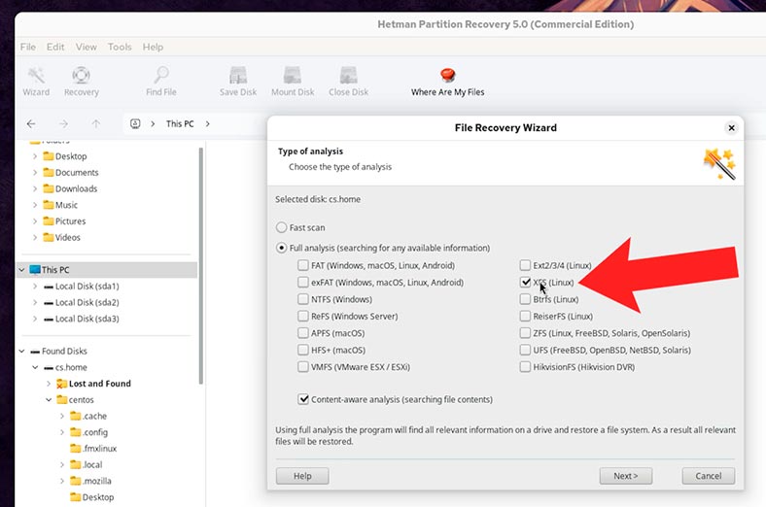Enable the NTFS (Windows) checkbox
The image size is (766, 507).
point(303,299)
